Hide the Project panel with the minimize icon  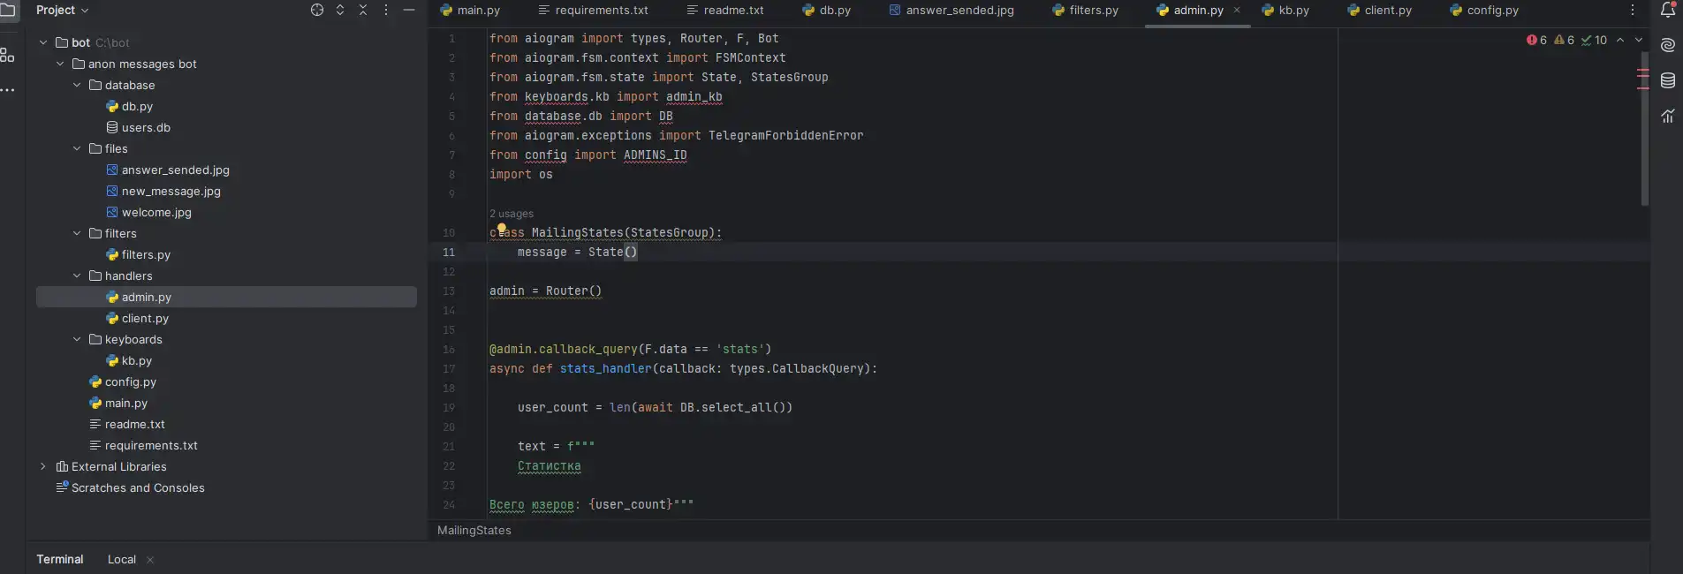click(409, 10)
